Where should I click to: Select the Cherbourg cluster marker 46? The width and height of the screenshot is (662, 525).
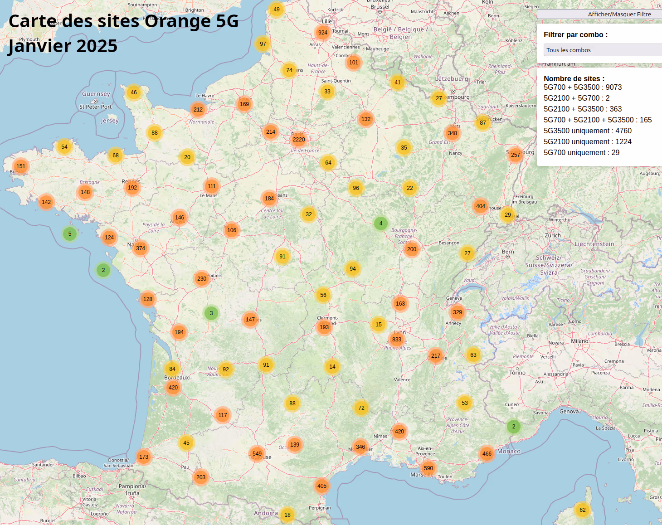[x=134, y=92]
